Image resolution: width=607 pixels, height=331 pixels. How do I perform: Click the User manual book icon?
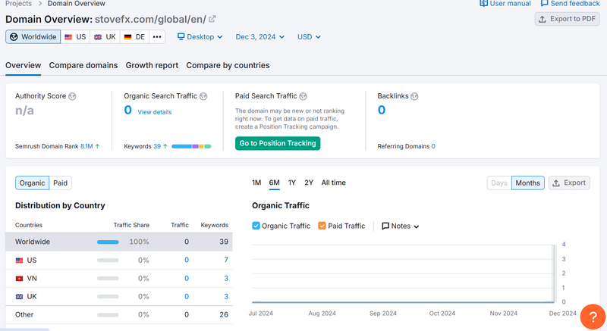point(483,3)
